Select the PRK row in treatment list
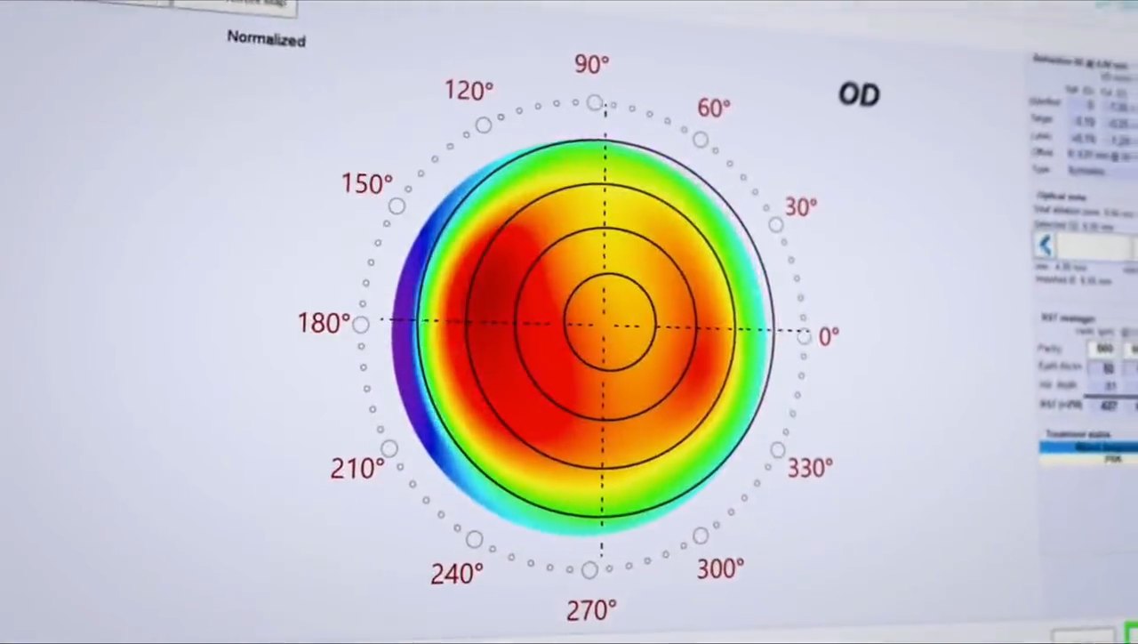 [x=1089, y=459]
